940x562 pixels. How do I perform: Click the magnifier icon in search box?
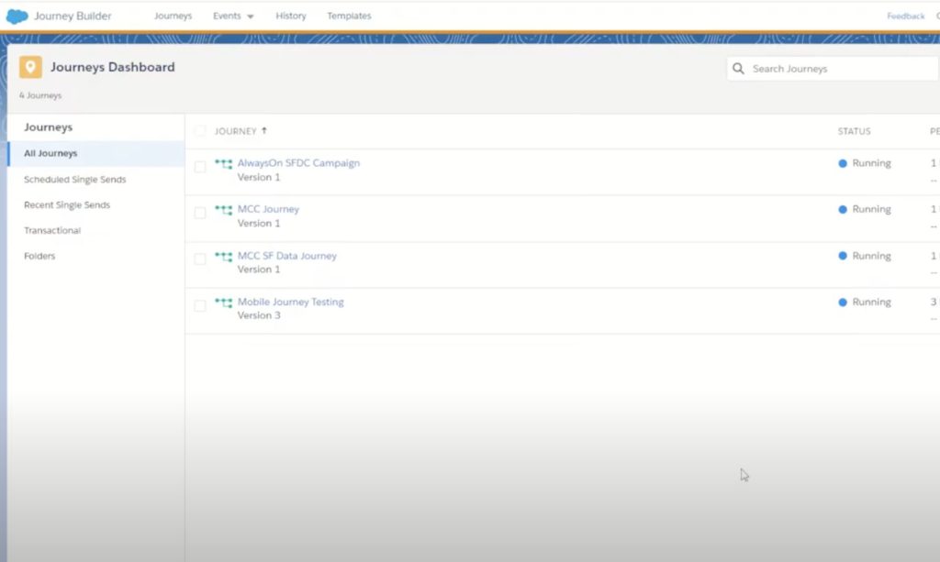[x=739, y=69]
